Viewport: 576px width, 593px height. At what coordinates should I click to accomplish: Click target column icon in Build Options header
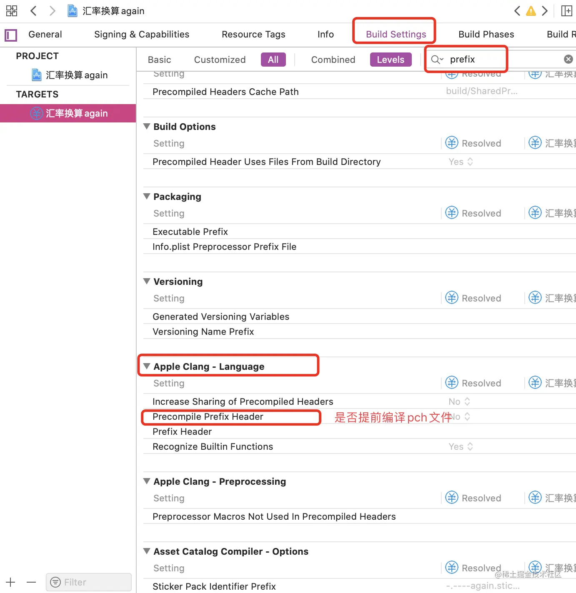(x=535, y=143)
